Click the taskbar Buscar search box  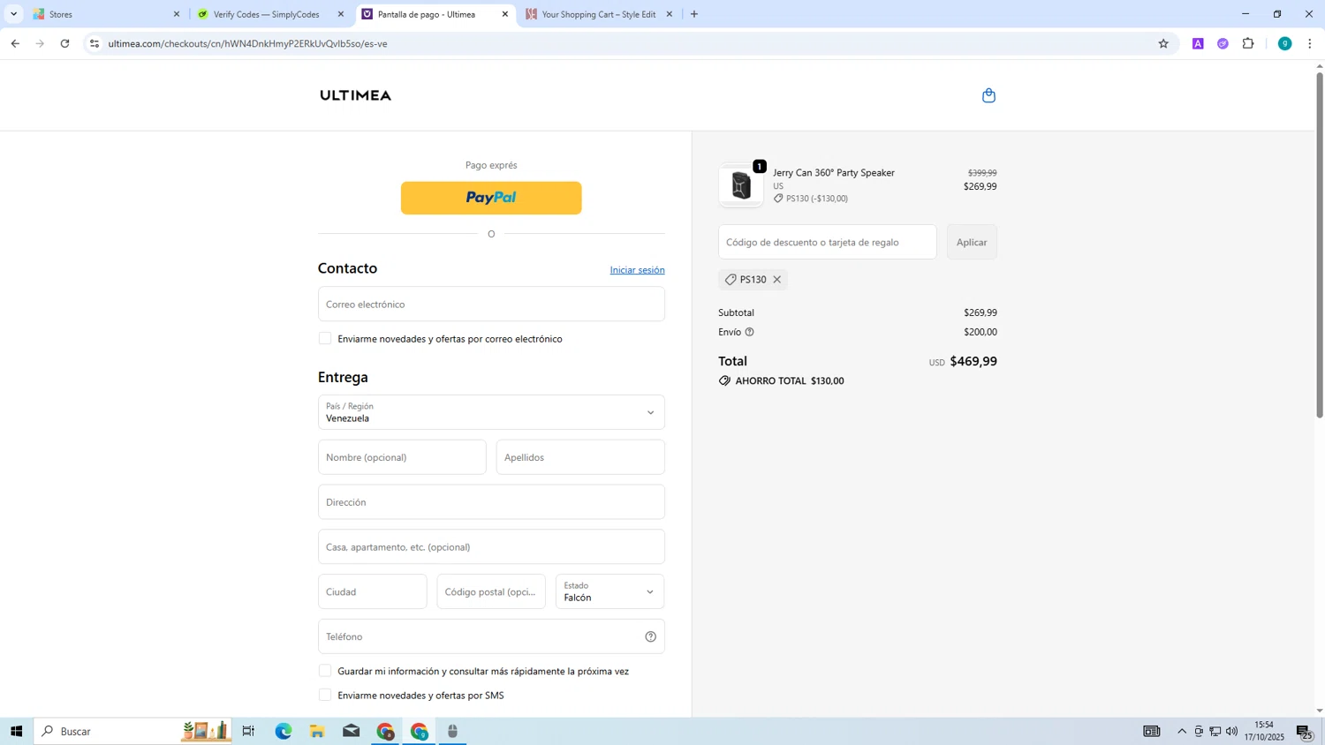point(132,731)
